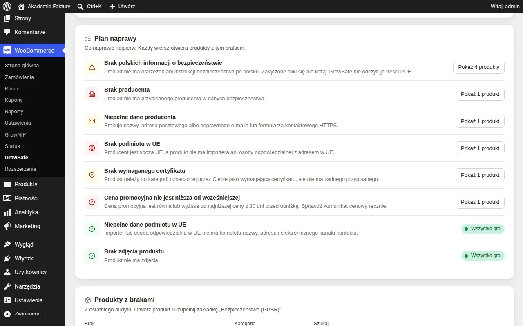Click the Zwiń menu collapse arrow icon
This screenshot has height=326, width=523.
(7, 314)
